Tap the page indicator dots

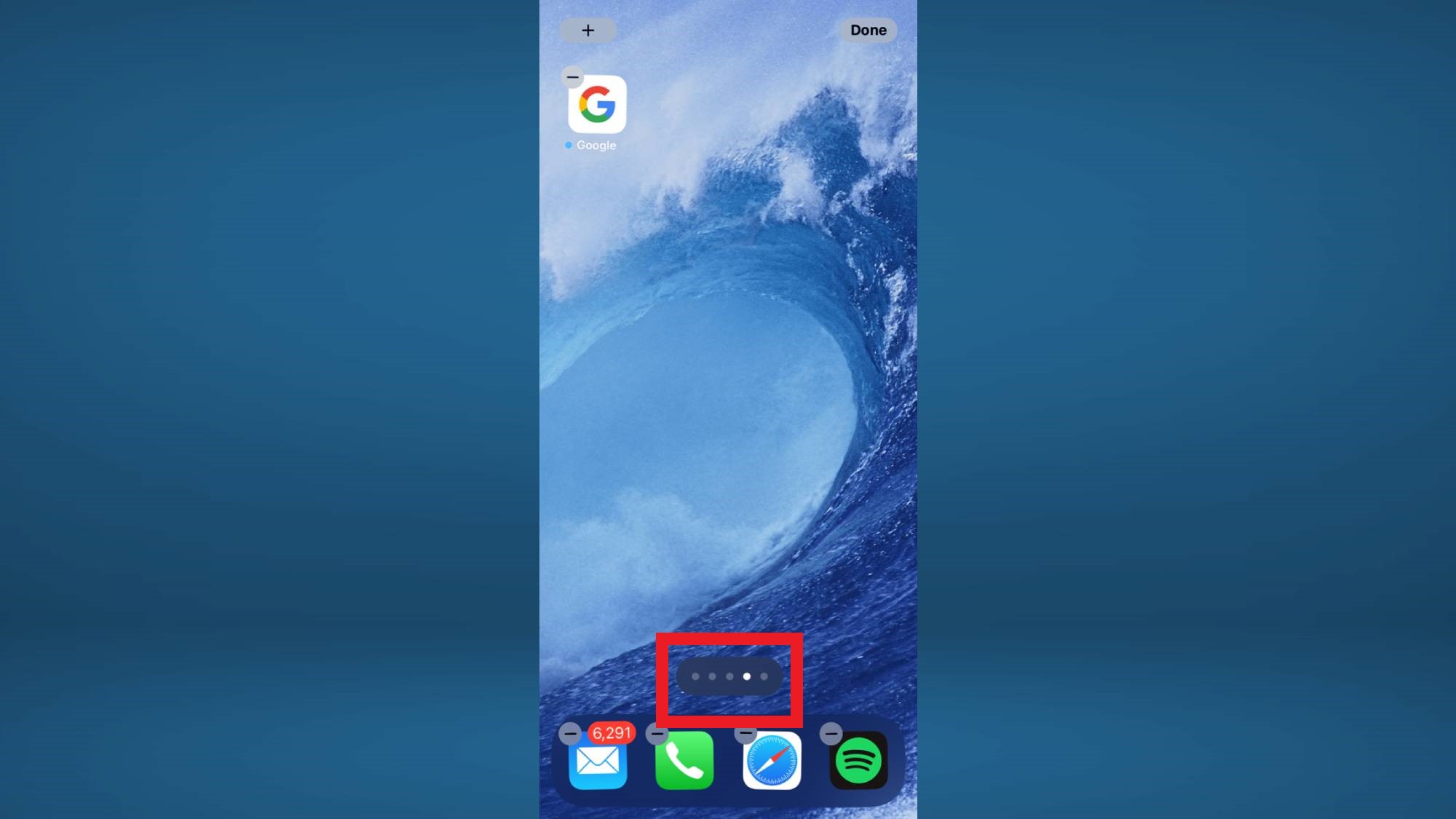click(x=729, y=677)
